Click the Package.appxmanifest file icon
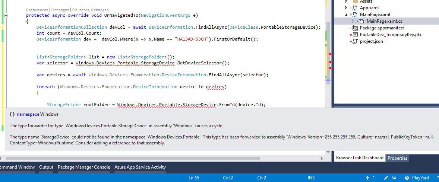The image size is (439, 182). [355, 28]
